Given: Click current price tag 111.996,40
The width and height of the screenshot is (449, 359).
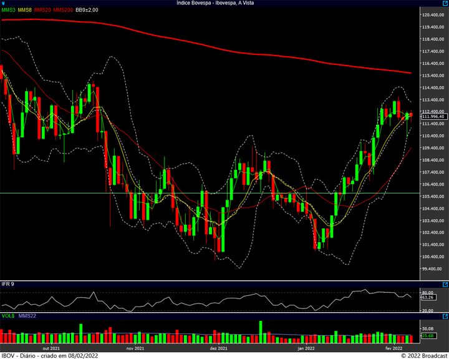Looking at the screenshot, I should [434, 116].
